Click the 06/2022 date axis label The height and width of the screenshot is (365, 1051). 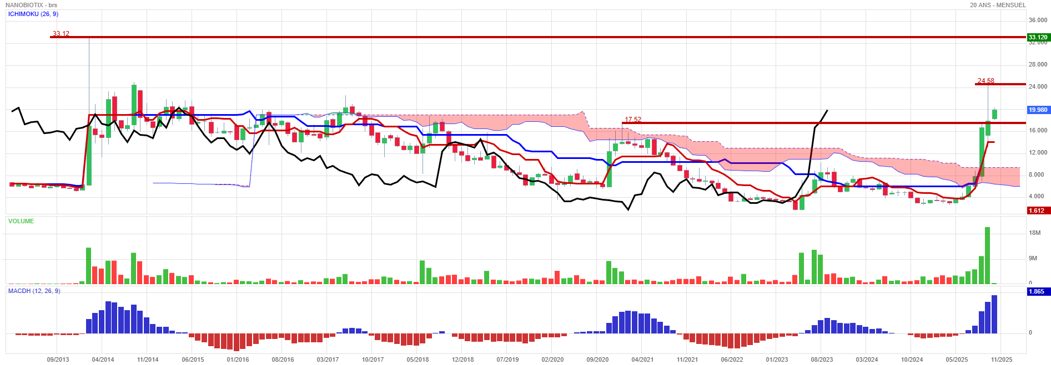(732, 359)
